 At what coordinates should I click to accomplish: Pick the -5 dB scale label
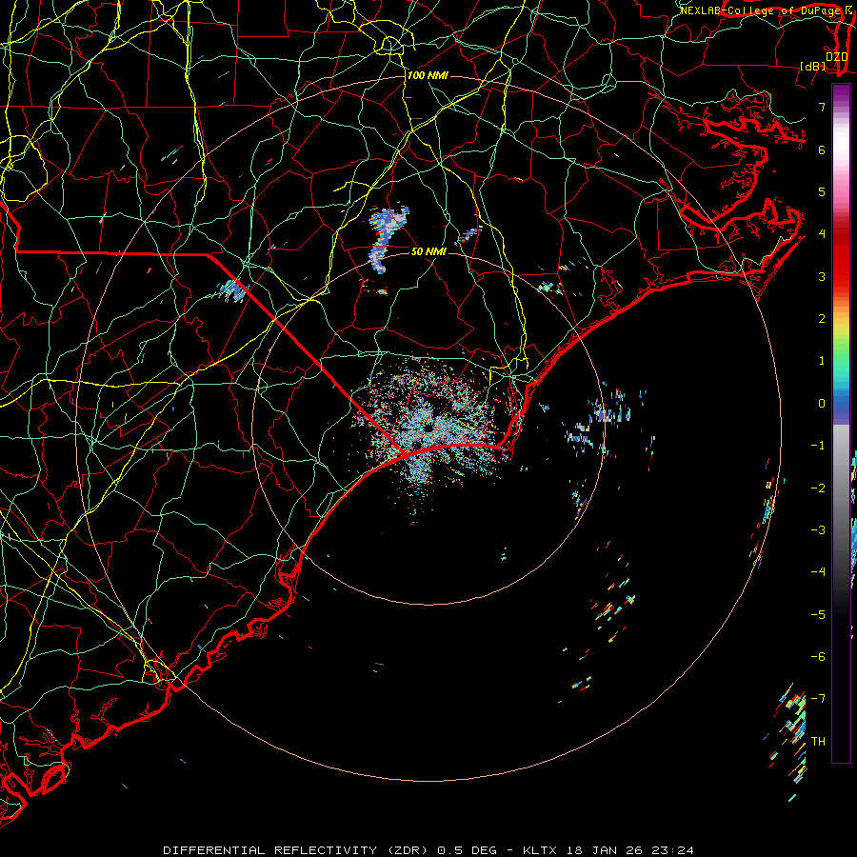[818, 615]
